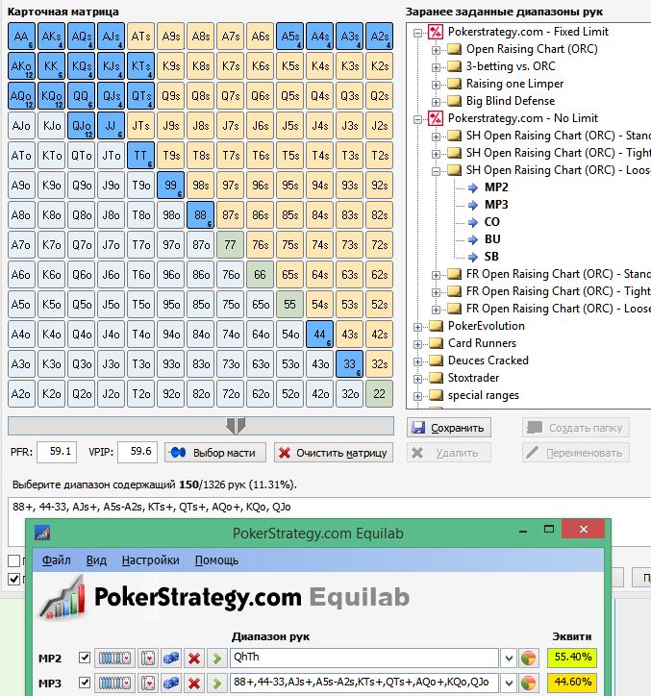Clear MP3 range with red X icon
The width and height of the screenshot is (651, 696).
[x=194, y=684]
